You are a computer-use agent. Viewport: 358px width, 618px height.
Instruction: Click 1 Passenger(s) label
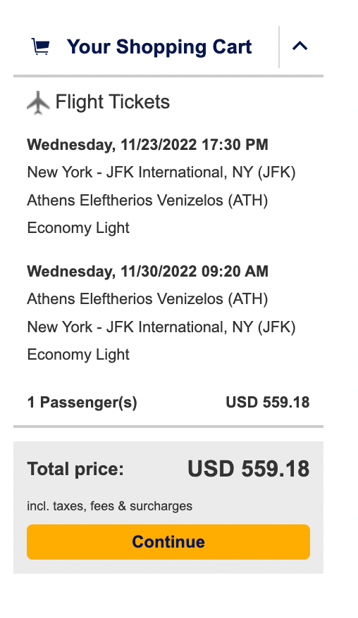(82, 403)
